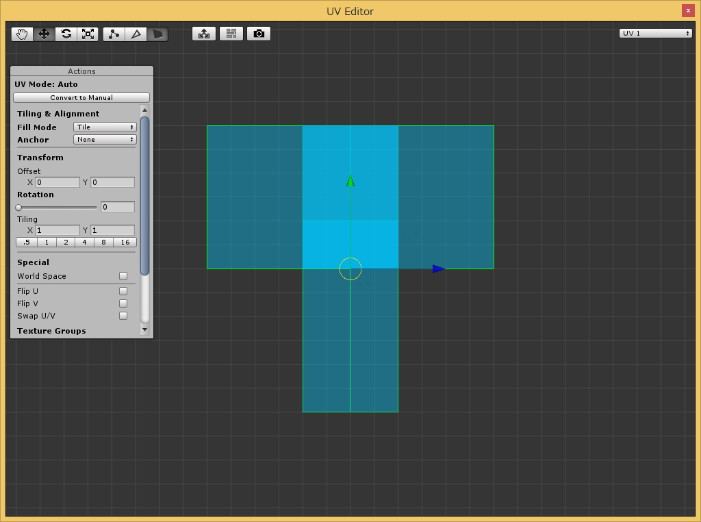This screenshot has width=701, height=522.
Task: Click the in-scene handles toggle icon
Action: tap(204, 34)
